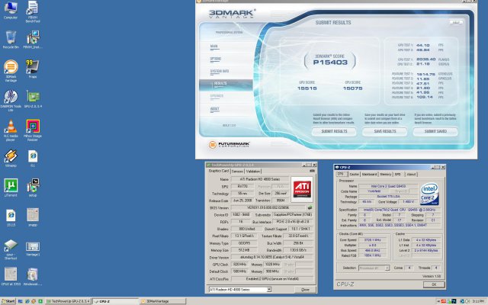Open the snapp desktop file icon
The image size is (488, 305).
(x=33, y=217)
